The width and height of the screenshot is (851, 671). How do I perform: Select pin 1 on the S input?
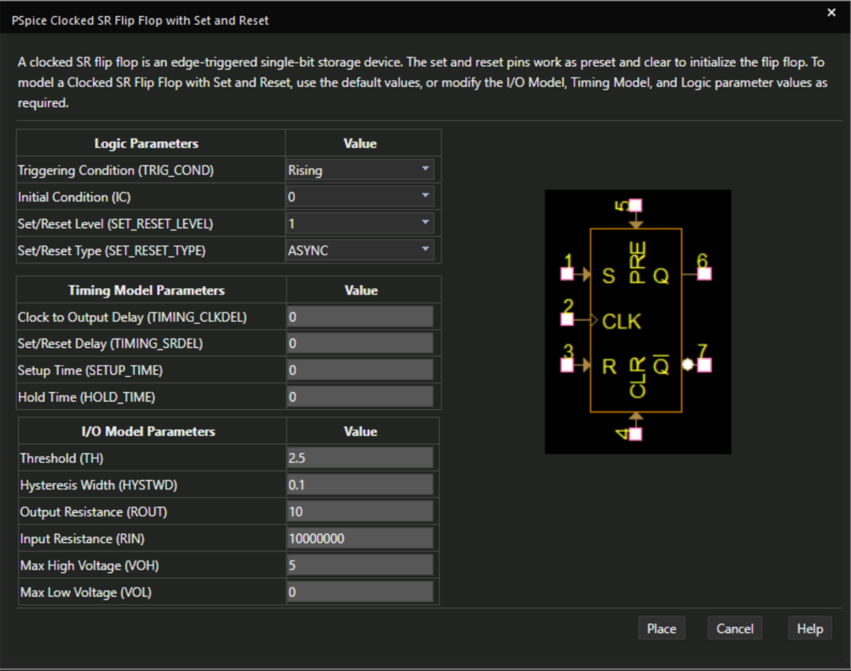[x=567, y=273]
